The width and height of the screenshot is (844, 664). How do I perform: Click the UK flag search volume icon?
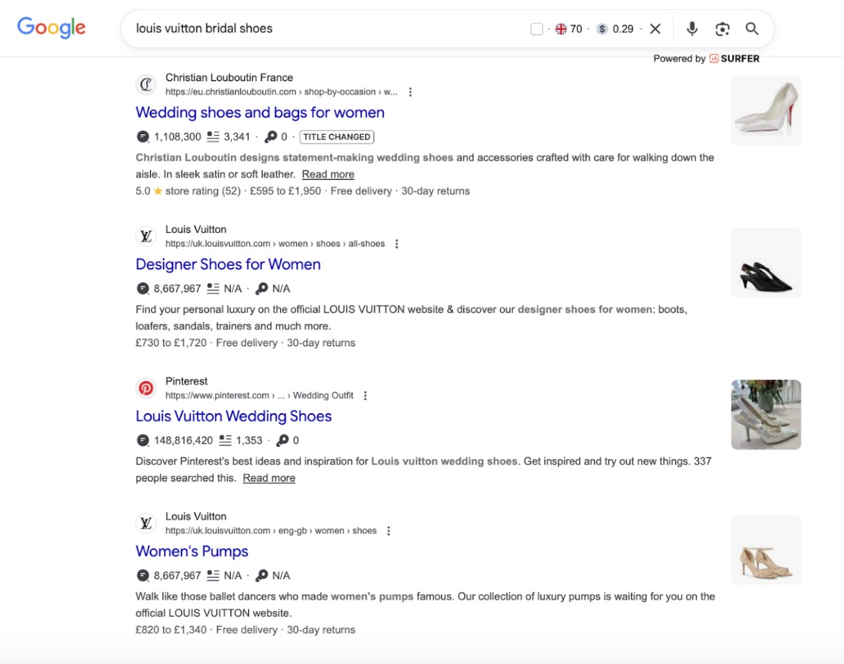click(561, 29)
